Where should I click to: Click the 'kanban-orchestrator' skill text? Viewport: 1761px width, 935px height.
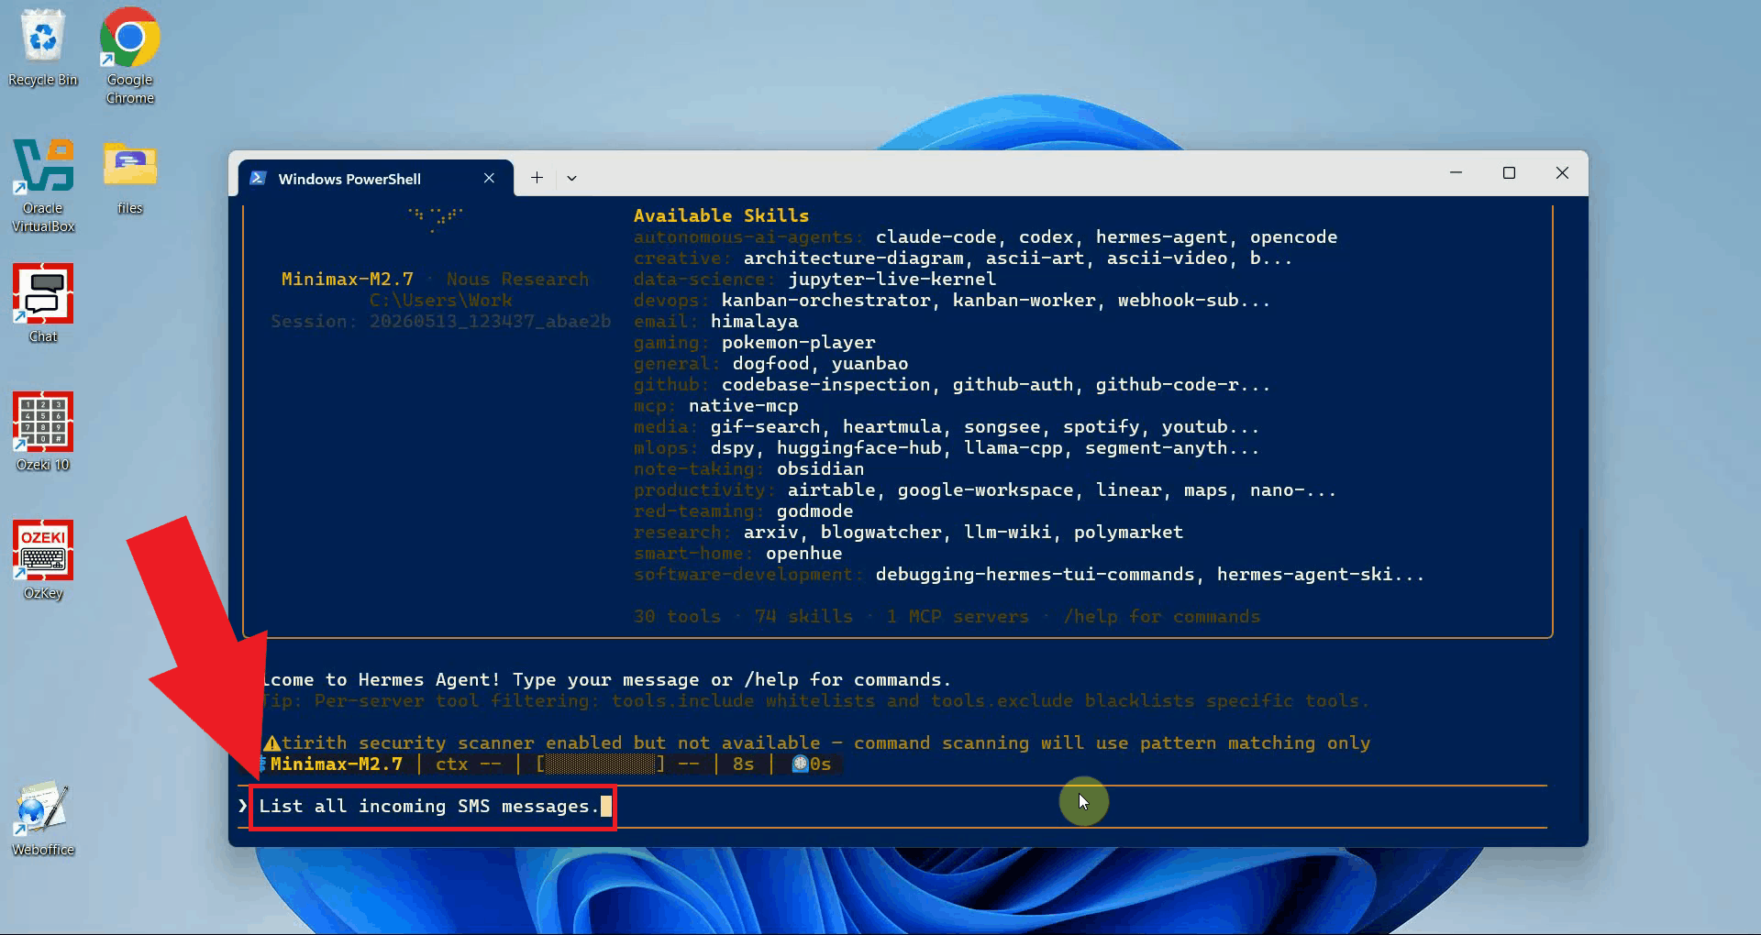[x=825, y=301]
